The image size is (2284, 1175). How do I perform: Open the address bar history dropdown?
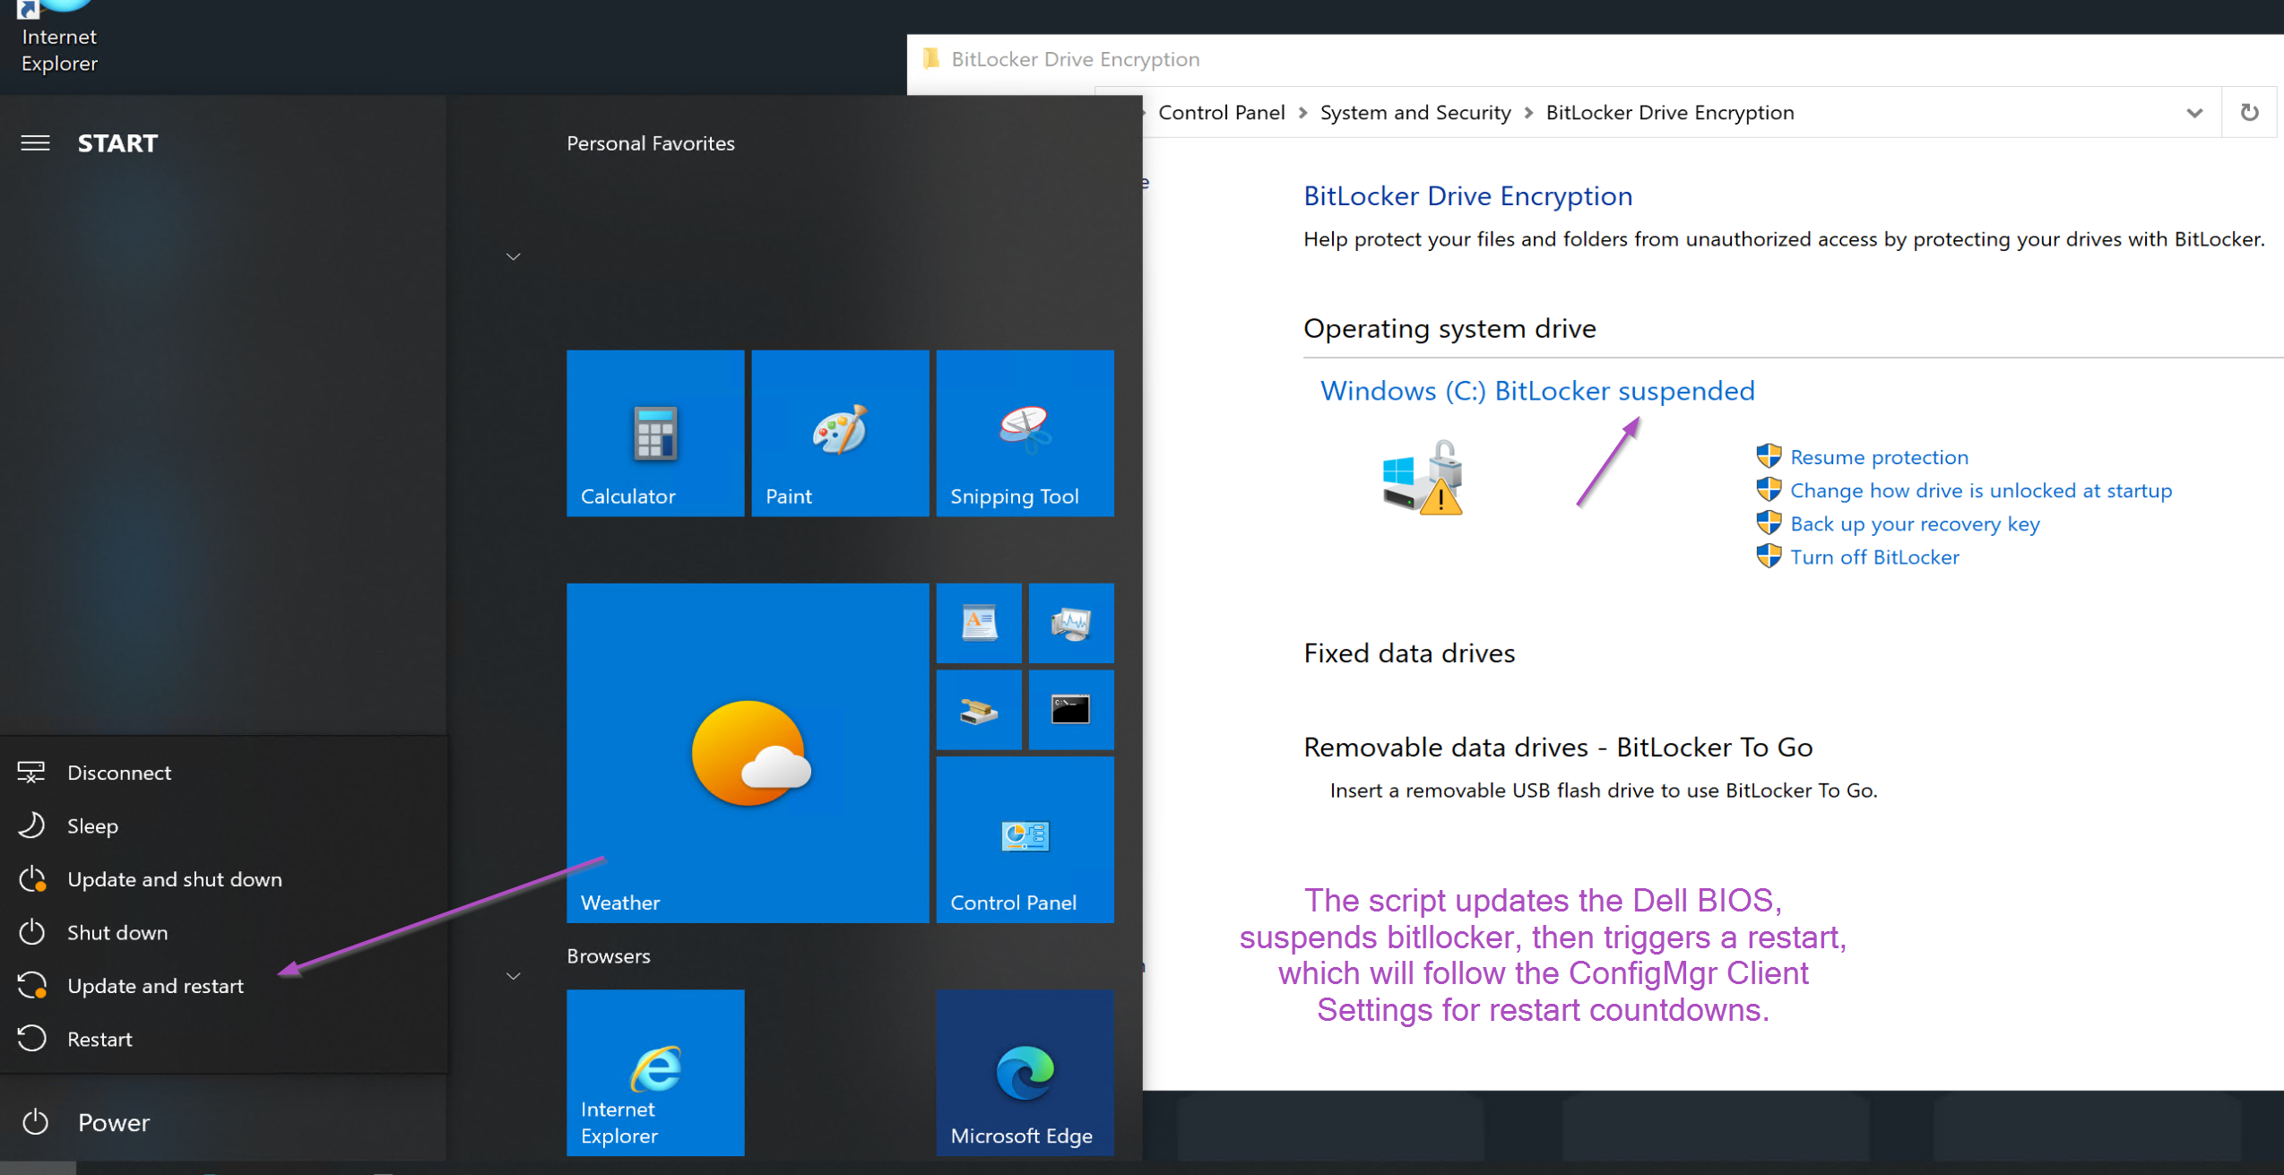click(2194, 113)
